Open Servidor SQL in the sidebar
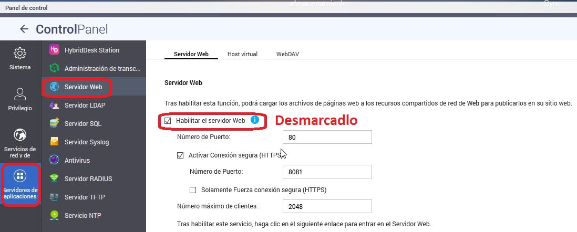The image size is (577, 232). click(x=83, y=124)
